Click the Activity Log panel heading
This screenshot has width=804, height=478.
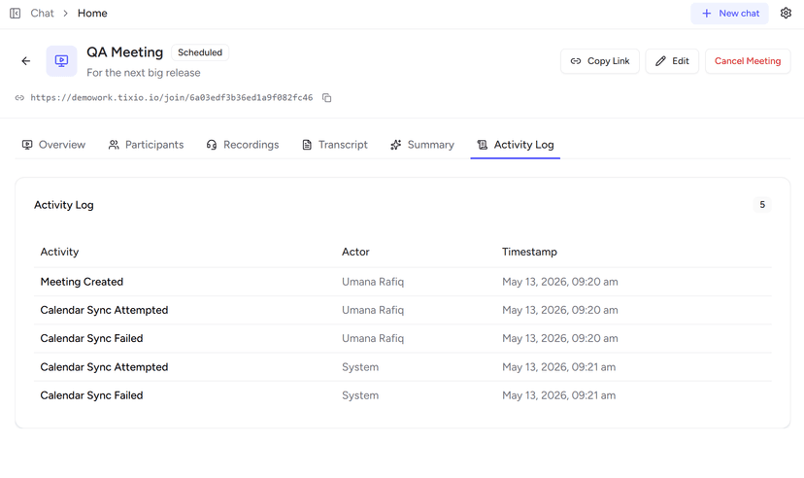click(x=64, y=205)
